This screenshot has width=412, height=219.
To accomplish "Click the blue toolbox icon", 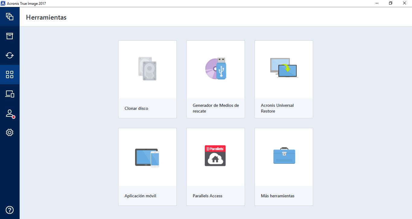I will [284, 156].
